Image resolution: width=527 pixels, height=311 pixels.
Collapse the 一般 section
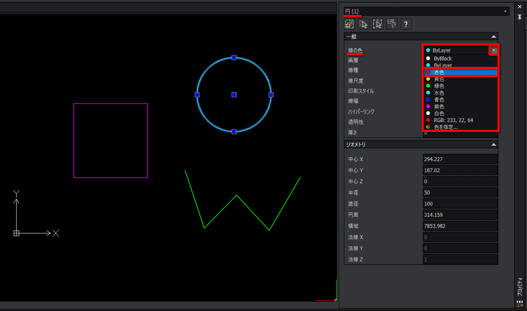point(494,37)
